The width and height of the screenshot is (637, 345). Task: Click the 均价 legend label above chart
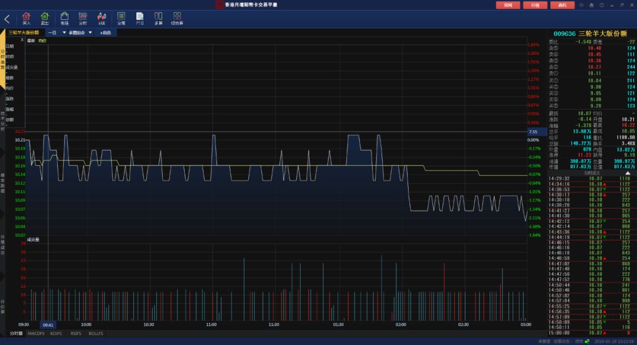42,41
